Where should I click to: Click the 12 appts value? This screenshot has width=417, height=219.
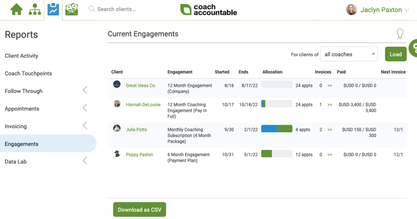point(304,155)
